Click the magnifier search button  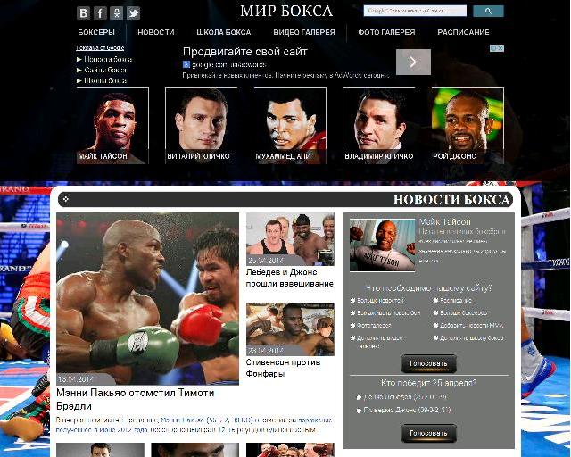[488, 11]
